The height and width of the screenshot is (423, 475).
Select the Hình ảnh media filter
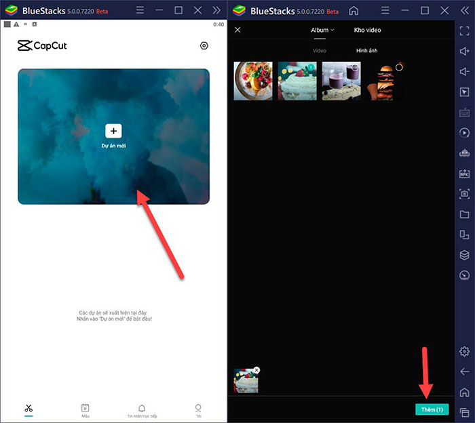click(x=366, y=51)
